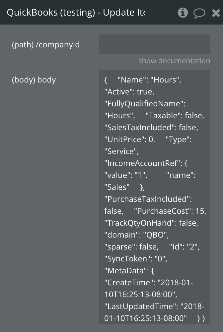Click the QuickBooks (testing) panel title
This screenshot has width=223, height=332.
pos(76,13)
